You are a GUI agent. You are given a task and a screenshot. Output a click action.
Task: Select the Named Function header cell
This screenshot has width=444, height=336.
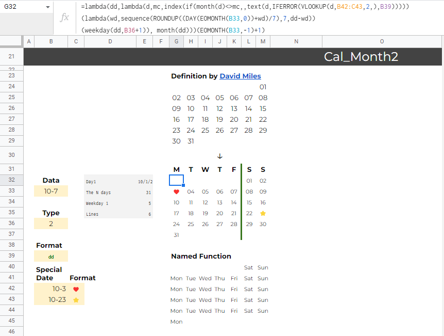click(201, 256)
